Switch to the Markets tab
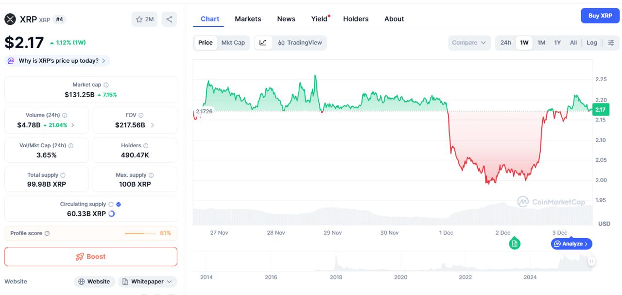Screen dimensions: 622x295 point(248,18)
